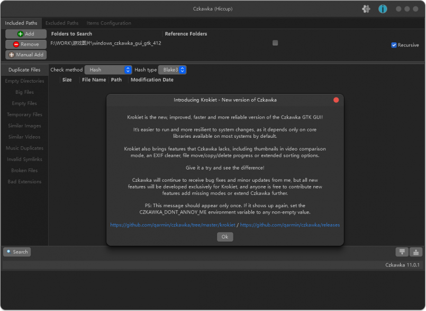This screenshot has width=426, height=311.
Task: Uncheck the Recursive checkbox
Action: click(x=394, y=45)
